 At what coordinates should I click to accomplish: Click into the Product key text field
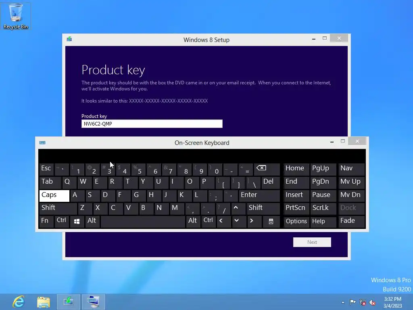click(152, 124)
